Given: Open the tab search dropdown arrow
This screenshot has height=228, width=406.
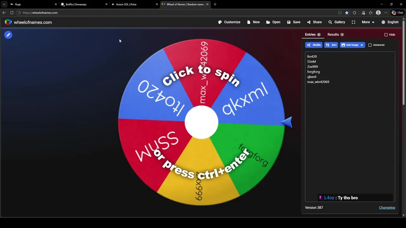Looking at the screenshot, I should [4, 4].
